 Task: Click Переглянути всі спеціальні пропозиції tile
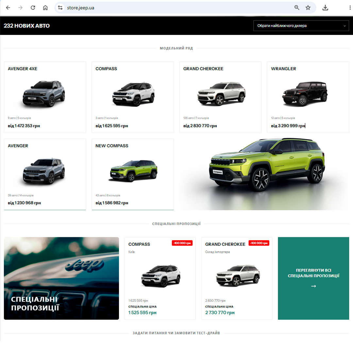tap(313, 278)
